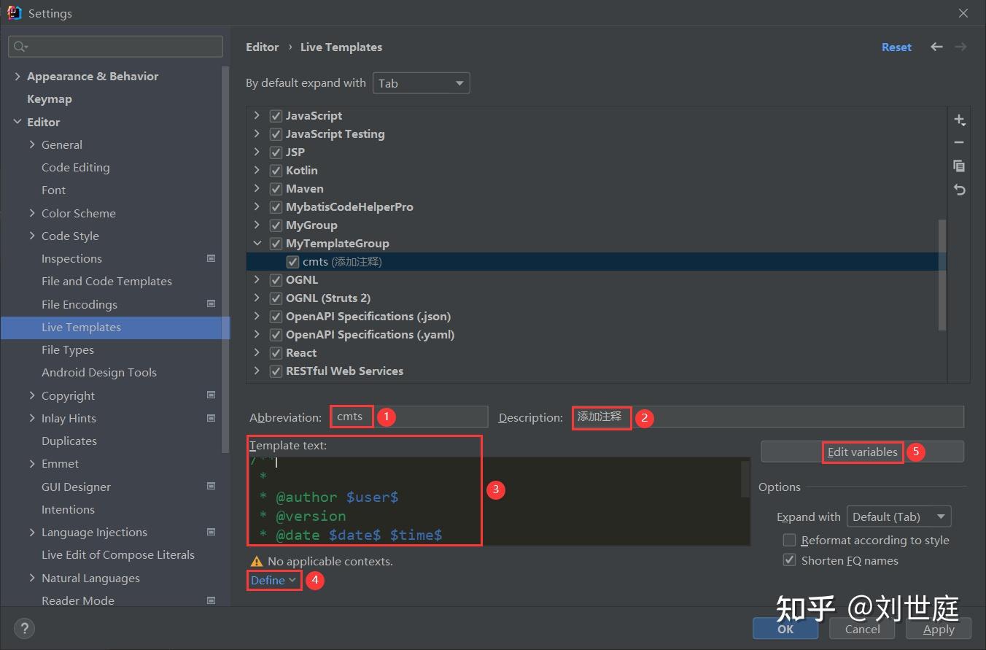Enable Reformat according to style
986x650 pixels.
[x=789, y=540]
